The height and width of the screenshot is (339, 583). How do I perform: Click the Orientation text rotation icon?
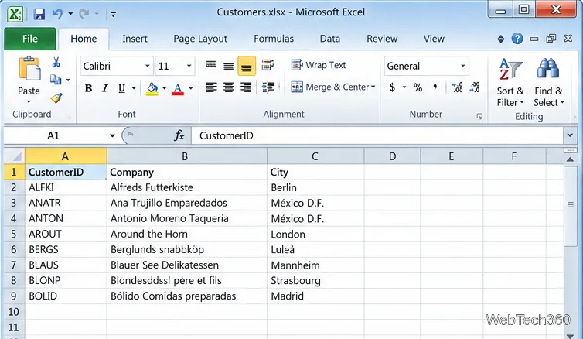(x=268, y=65)
